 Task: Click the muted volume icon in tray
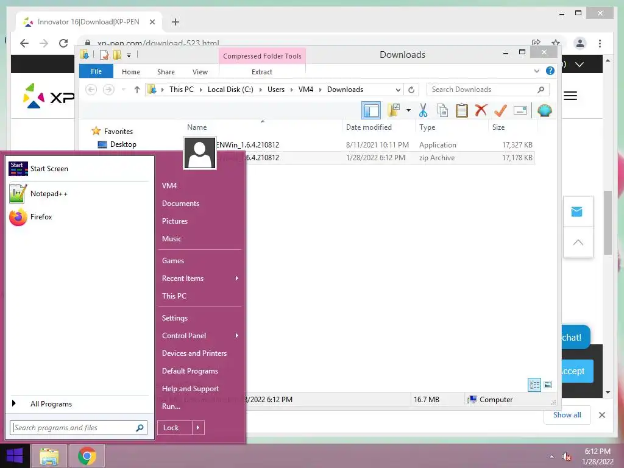[x=566, y=456]
